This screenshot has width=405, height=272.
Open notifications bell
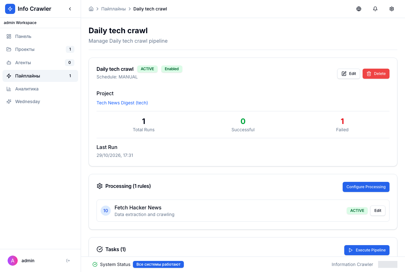tap(375, 9)
